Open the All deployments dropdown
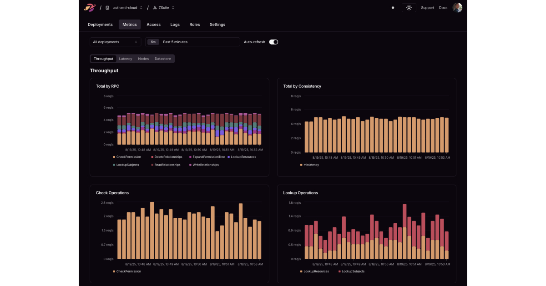Viewport: 546px width, 286px height. click(x=115, y=41)
